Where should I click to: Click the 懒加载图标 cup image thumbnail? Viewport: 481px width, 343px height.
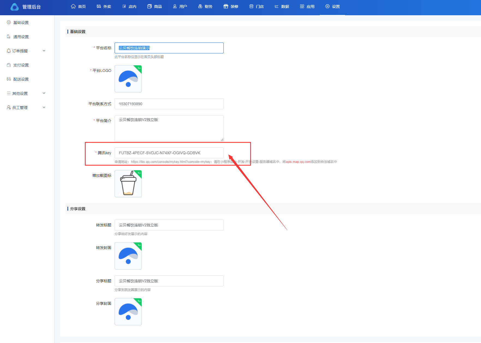pyautogui.click(x=128, y=184)
